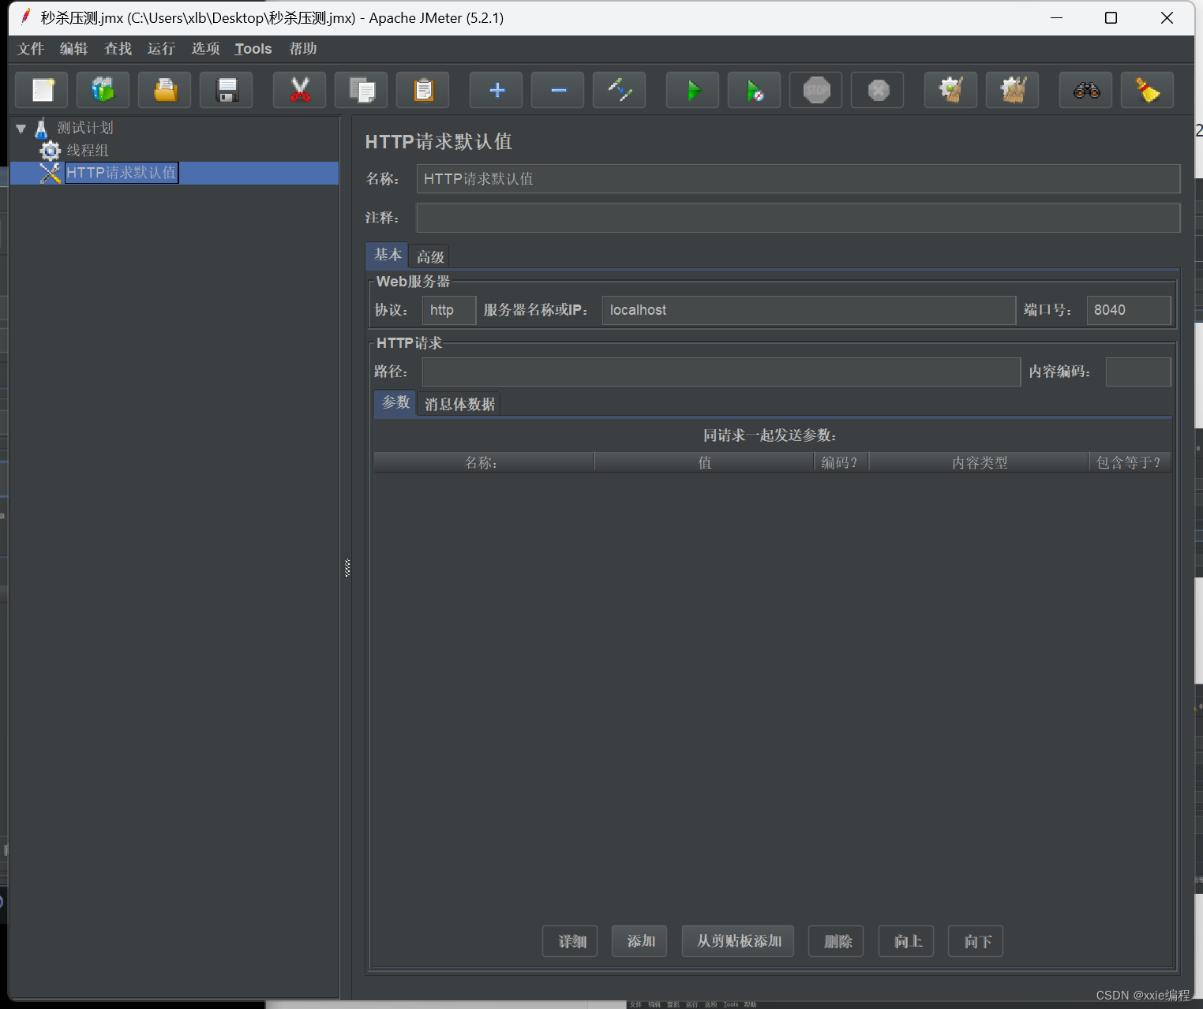This screenshot has height=1009, width=1203.
Task: Open the Templates icon in toolbar
Action: pyautogui.click(x=103, y=90)
